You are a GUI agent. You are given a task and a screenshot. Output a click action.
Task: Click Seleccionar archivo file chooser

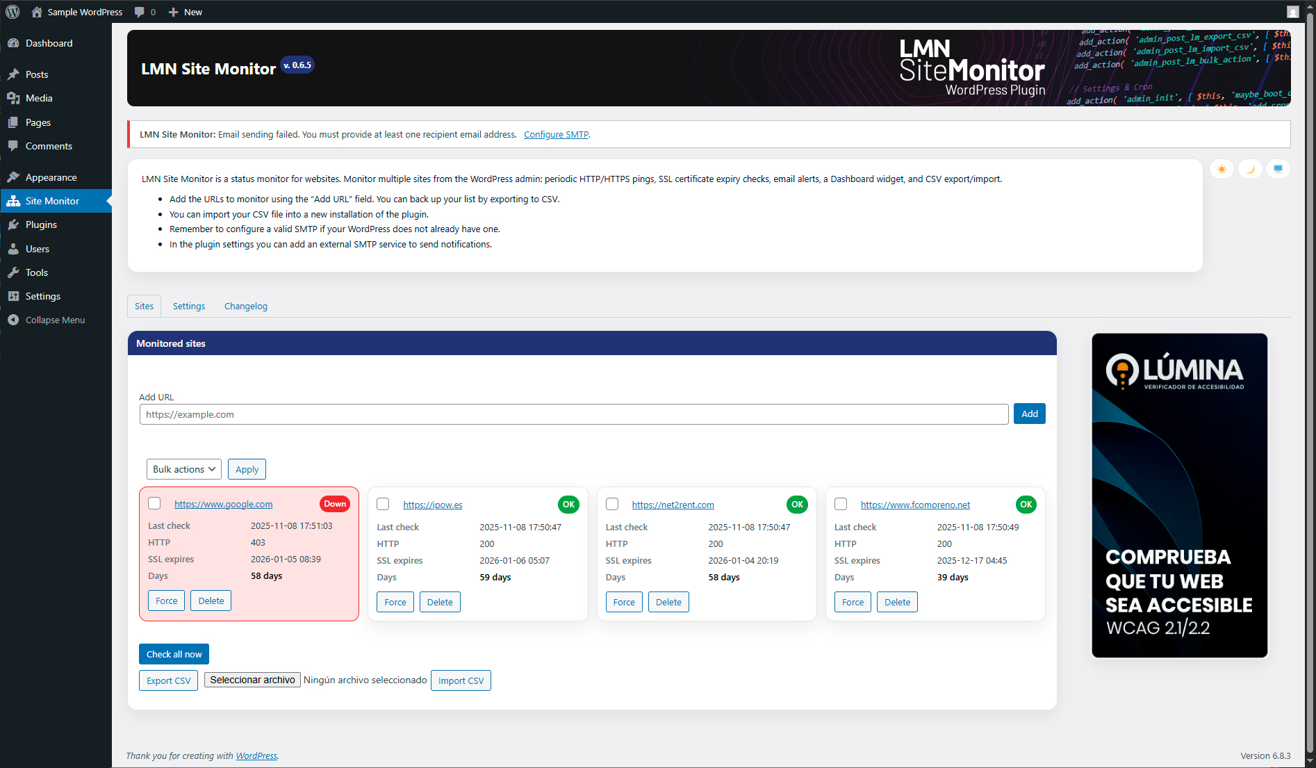click(x=252, y=680)
